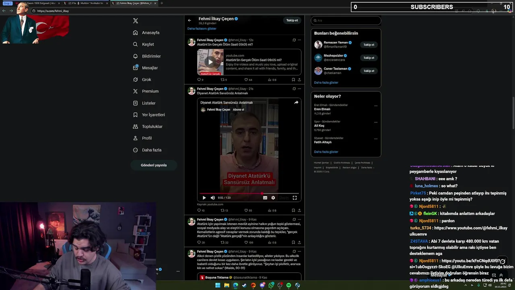Screen dimensions: 515x290
Task: Open WhatsApp from the taskbar
Action: [x=271, y=285]
